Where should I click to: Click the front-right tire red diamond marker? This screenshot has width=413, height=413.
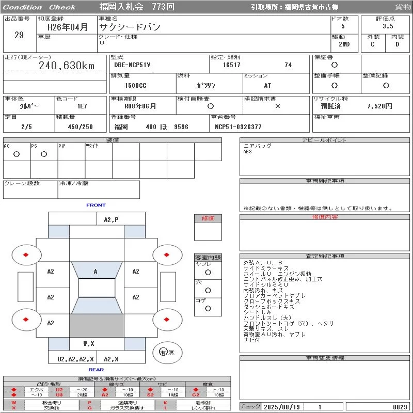tap(166, 255)
